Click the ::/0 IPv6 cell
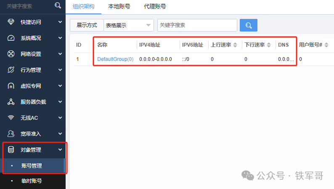334x189 pixels. (186, 59)
